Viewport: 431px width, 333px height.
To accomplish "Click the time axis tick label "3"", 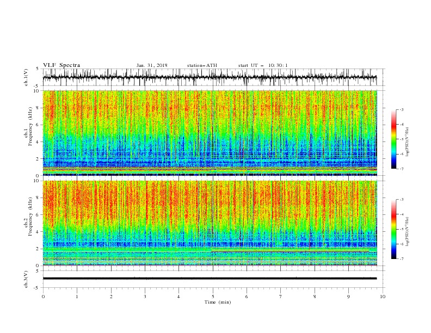I will click(145, 297).
